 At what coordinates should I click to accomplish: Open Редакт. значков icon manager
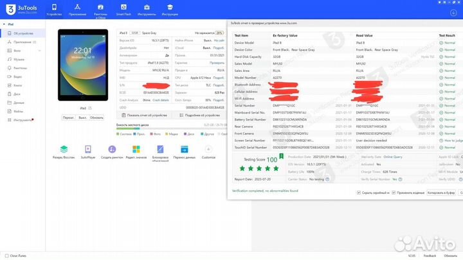click(136, 152)
